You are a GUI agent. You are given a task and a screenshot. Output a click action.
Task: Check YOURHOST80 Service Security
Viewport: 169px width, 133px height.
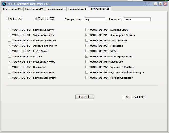[x=9, y=30]
